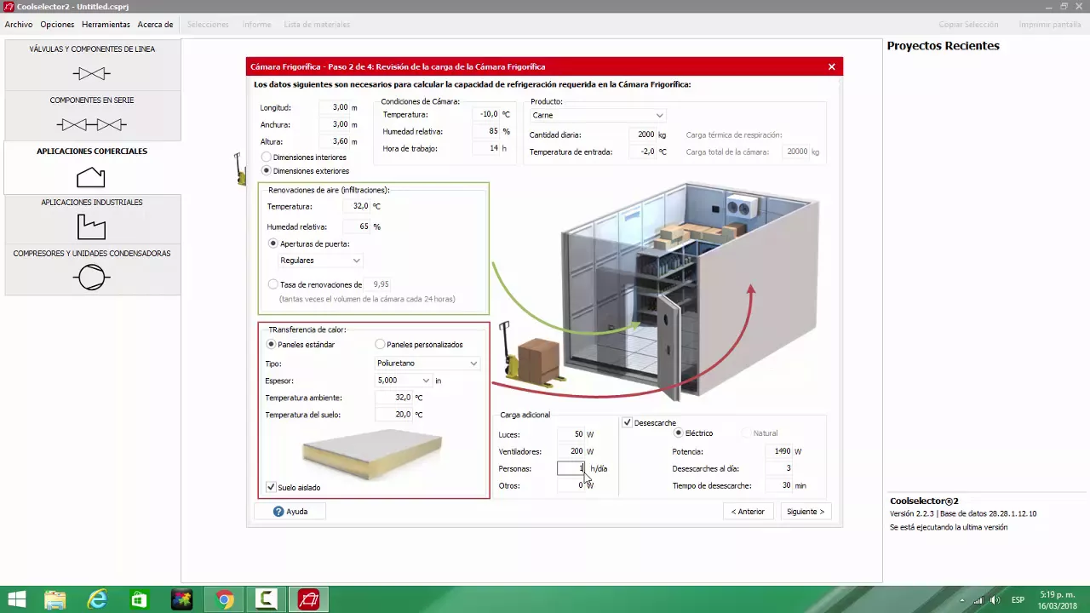Screen dimensions: 1090x613
Task: Click the ESP language indicator
Action: point(1018,600)
